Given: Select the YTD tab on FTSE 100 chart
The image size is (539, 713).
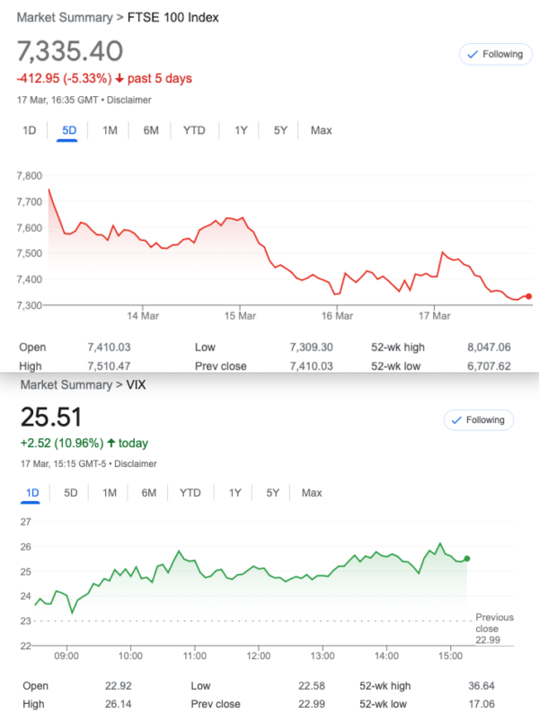Looking at the screenshot, I should [x=194, y=130].
